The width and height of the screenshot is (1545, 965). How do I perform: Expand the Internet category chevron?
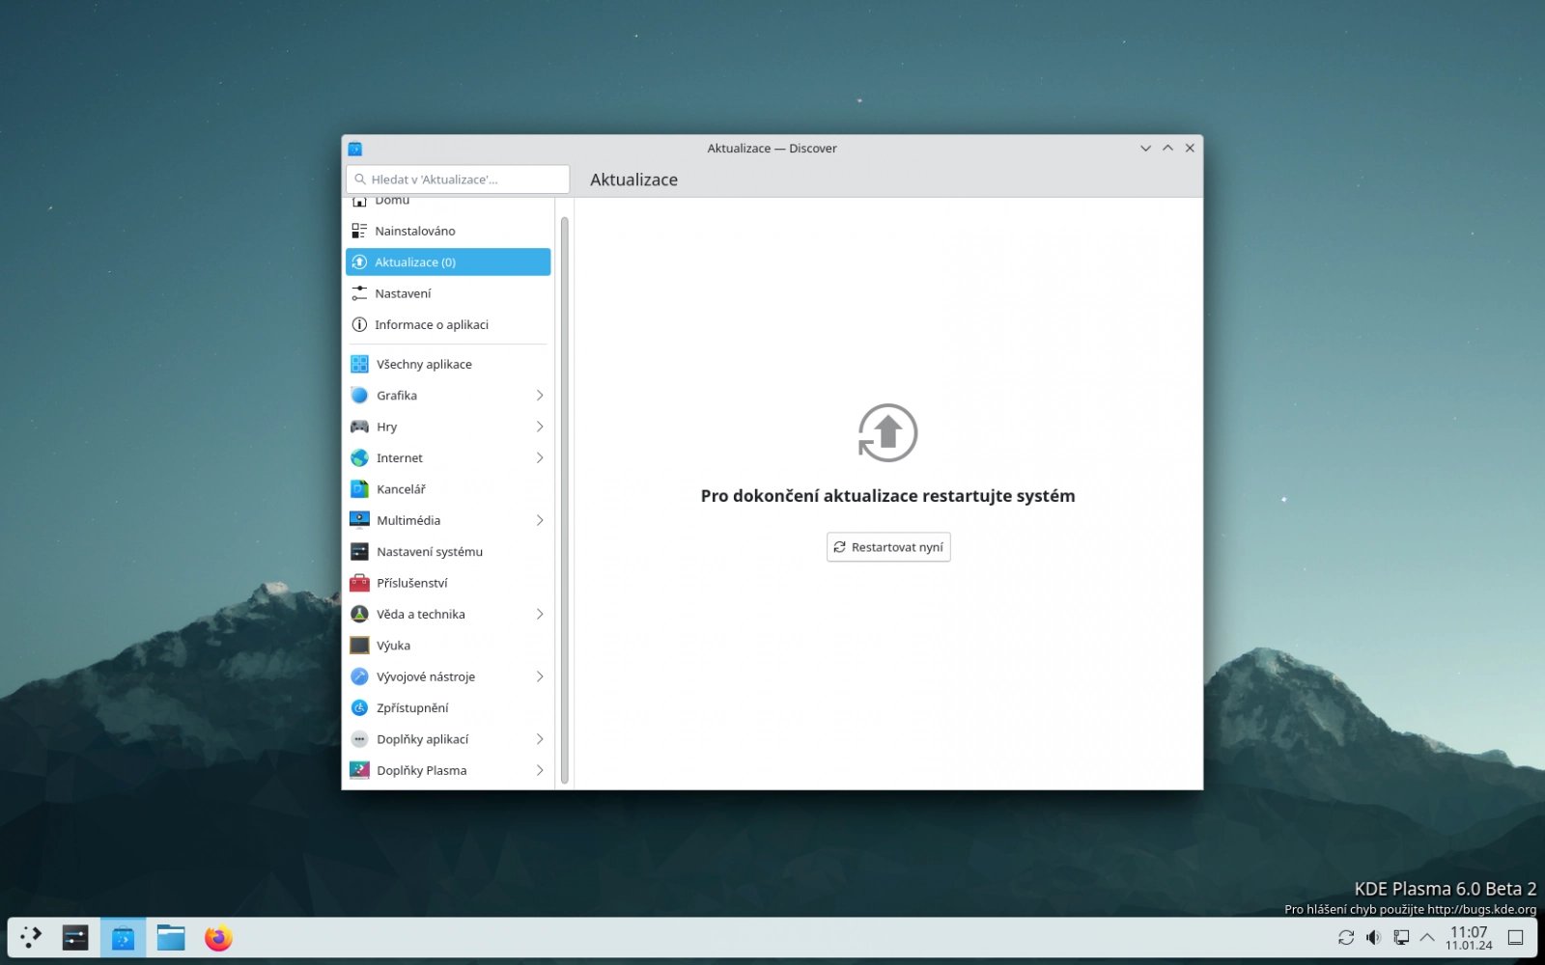[x=540, y=457]
